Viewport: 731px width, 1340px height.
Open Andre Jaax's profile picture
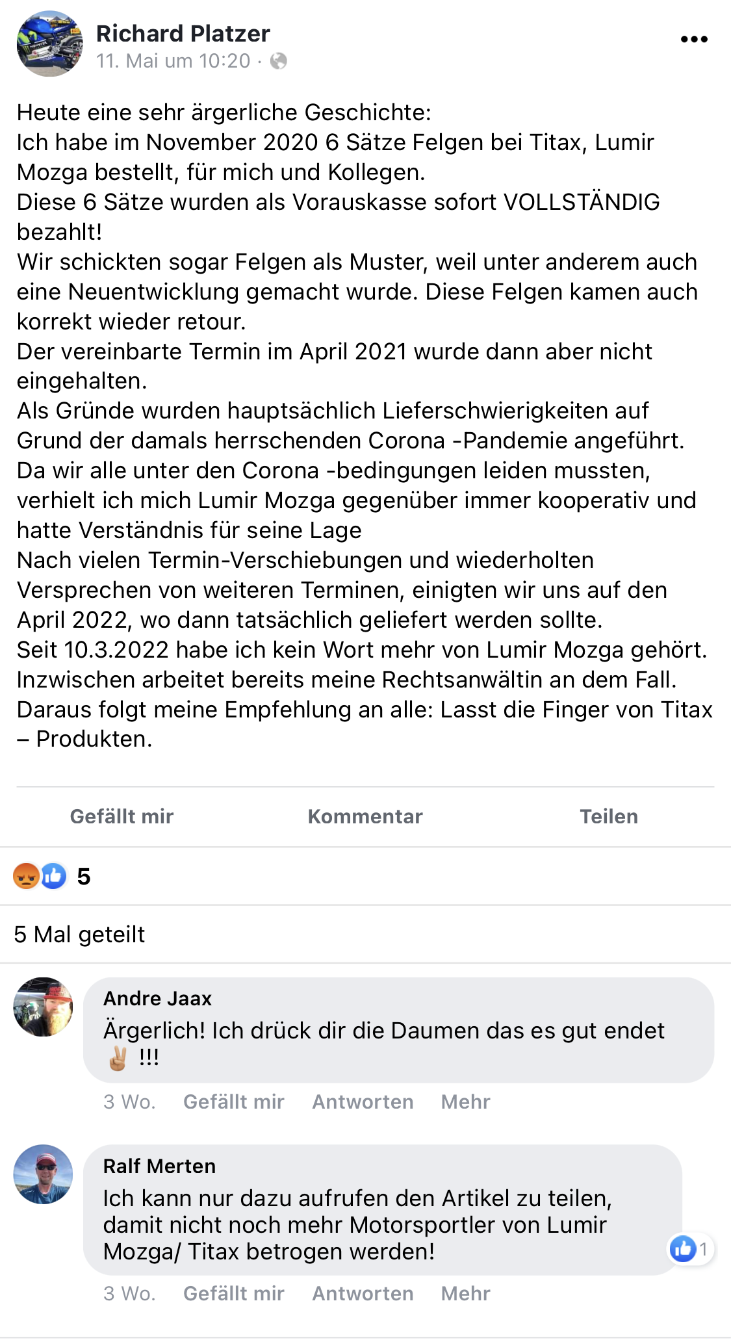click(43, 1007)
